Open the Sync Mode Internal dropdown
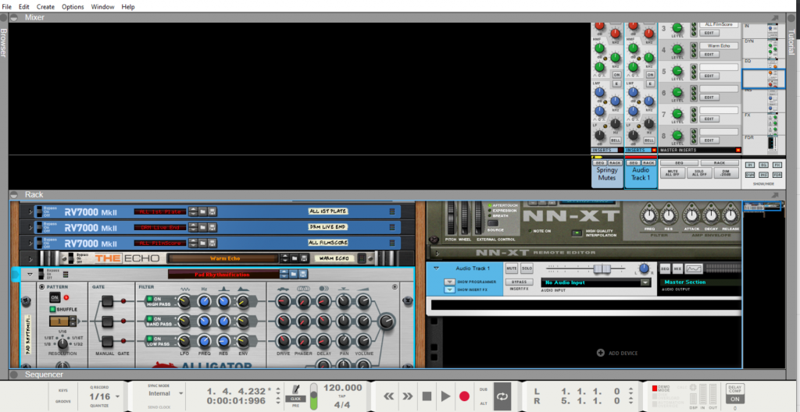 point(180,393)
